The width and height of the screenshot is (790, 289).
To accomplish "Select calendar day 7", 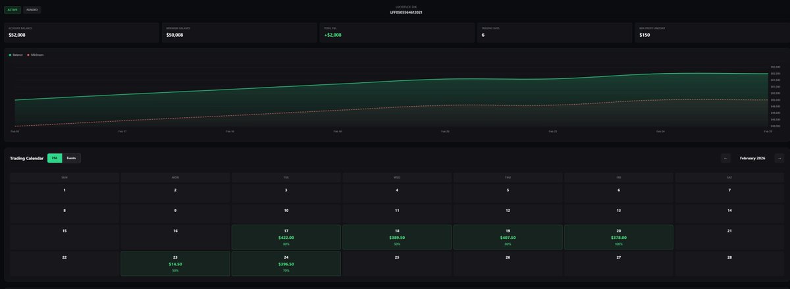I will click(729, 194).
